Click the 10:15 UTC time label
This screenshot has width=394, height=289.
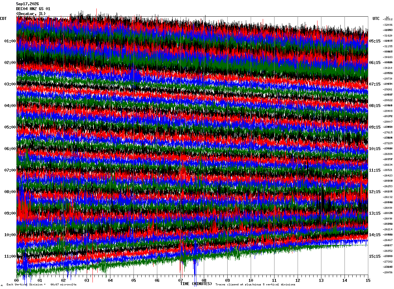[x=375, y=149]
